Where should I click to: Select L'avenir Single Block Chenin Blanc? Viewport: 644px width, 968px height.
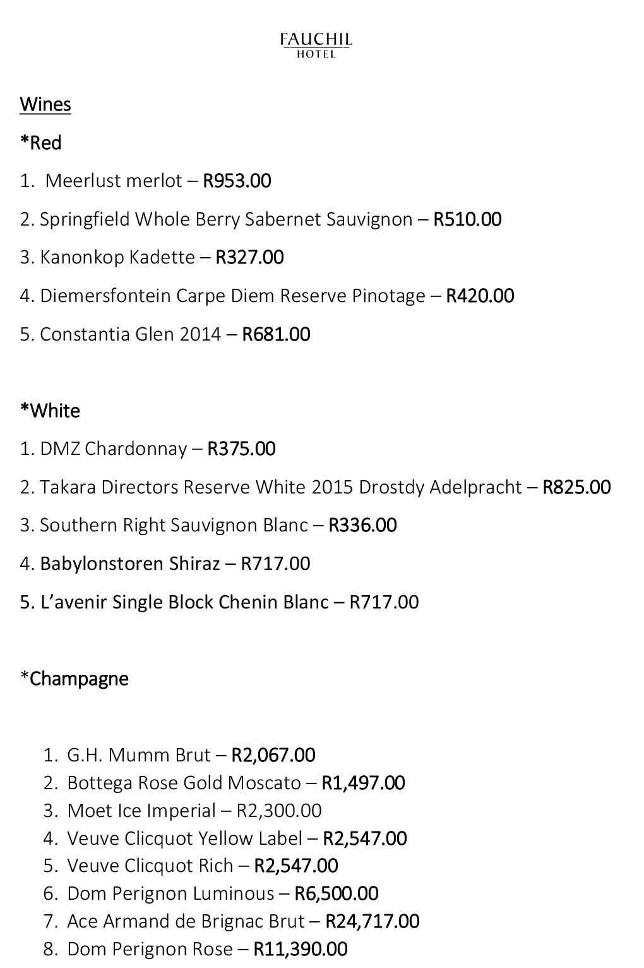click(220, 602)
